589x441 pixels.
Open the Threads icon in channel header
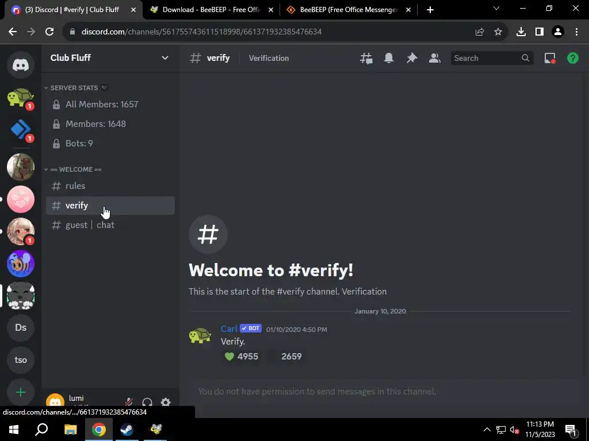click(366, 58)
